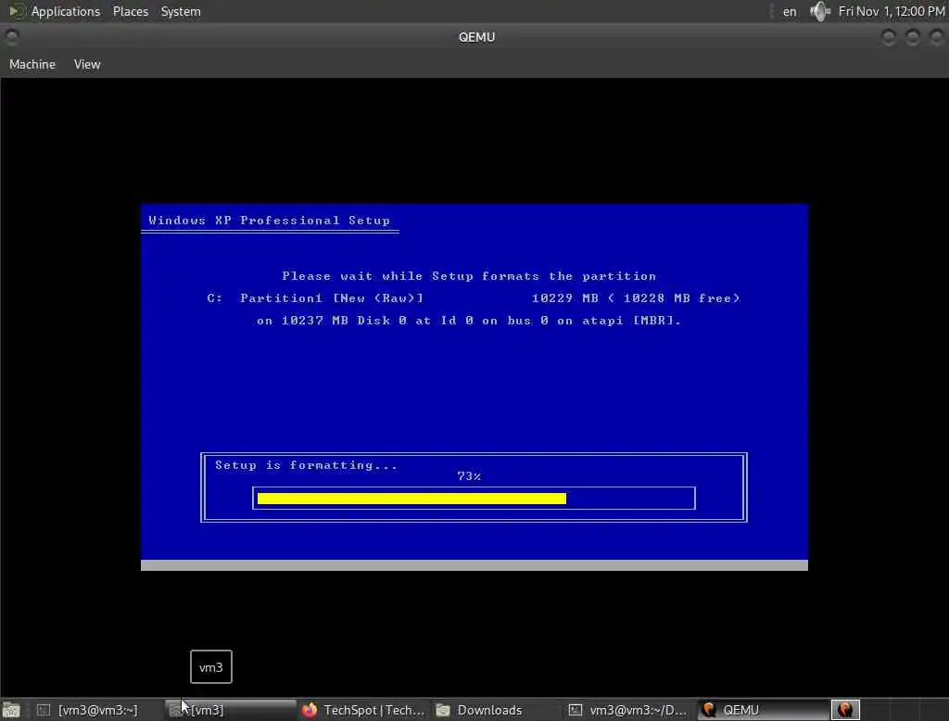Click the terminal icon of vm3@vm3:~/D... entry

pyautogui.click(x=575, y=710)
